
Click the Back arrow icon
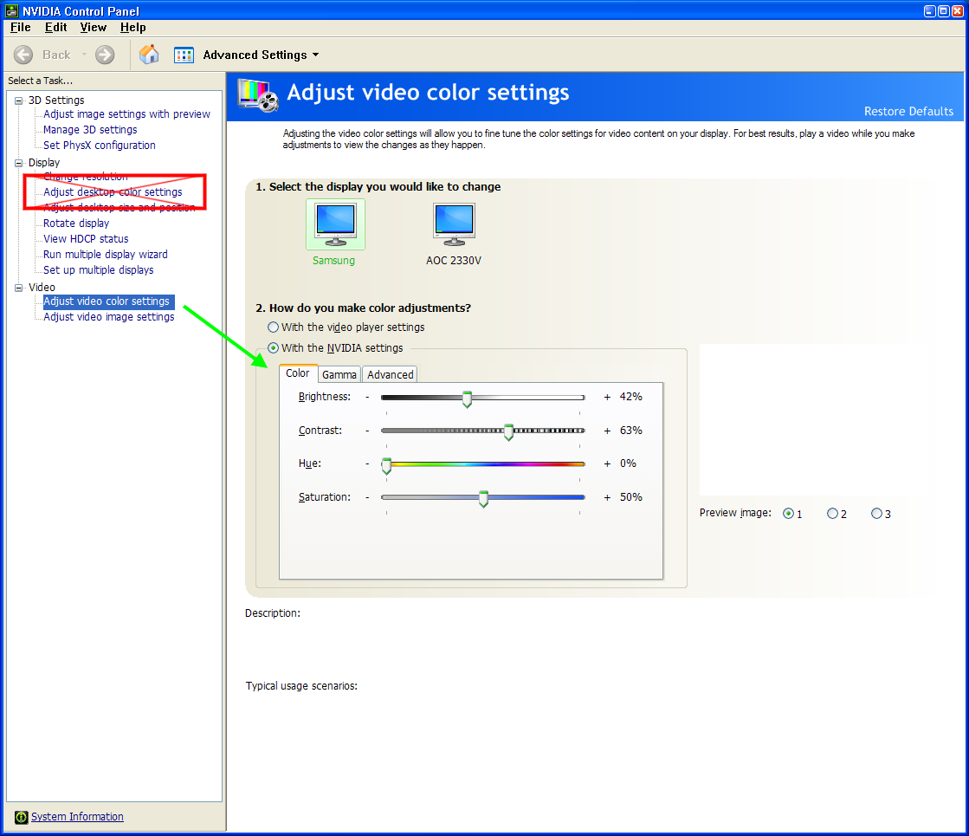pos(23,55)
